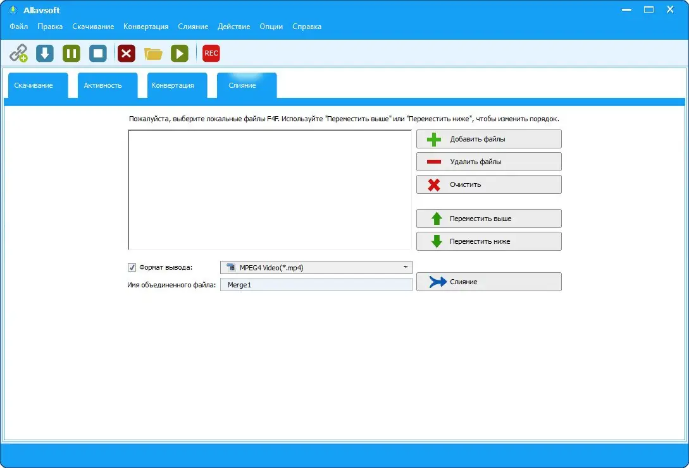Click the paste URL link icon

point(18,53)
